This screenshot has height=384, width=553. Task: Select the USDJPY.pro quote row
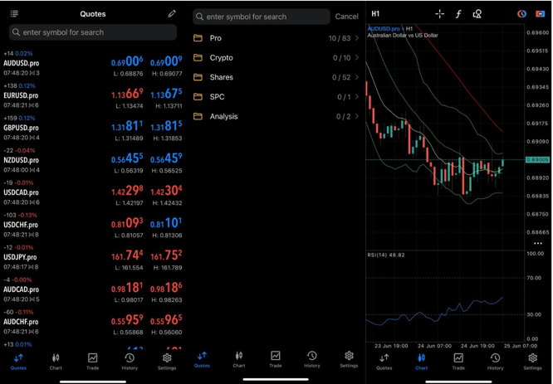93,258
